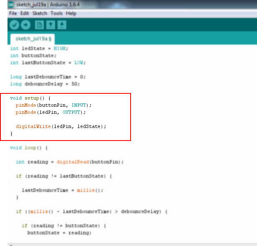Image resolution: width=257 pixels, height=246 pixels.
Task: Open the Edit menu
Action: click(x=25, y=13)
